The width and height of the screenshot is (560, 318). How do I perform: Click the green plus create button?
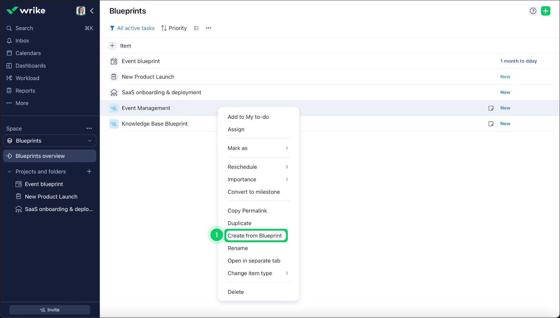pos(545,11)
